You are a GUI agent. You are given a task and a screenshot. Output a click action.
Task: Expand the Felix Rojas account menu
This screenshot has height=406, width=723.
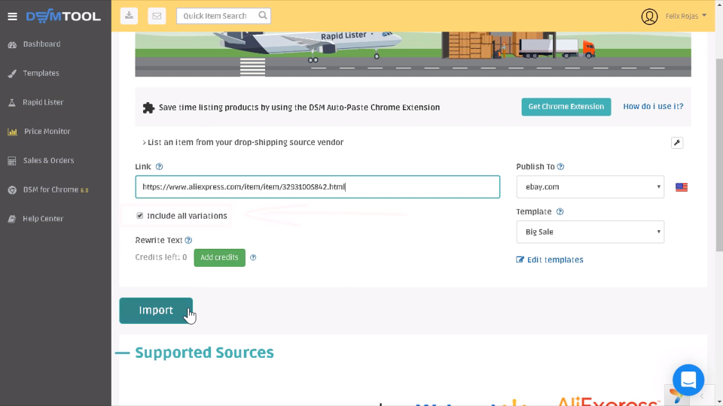tap(685, 16)
